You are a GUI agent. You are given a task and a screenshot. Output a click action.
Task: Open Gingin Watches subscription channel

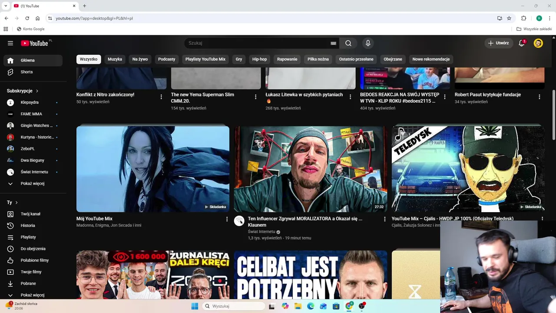click(33, 126)
